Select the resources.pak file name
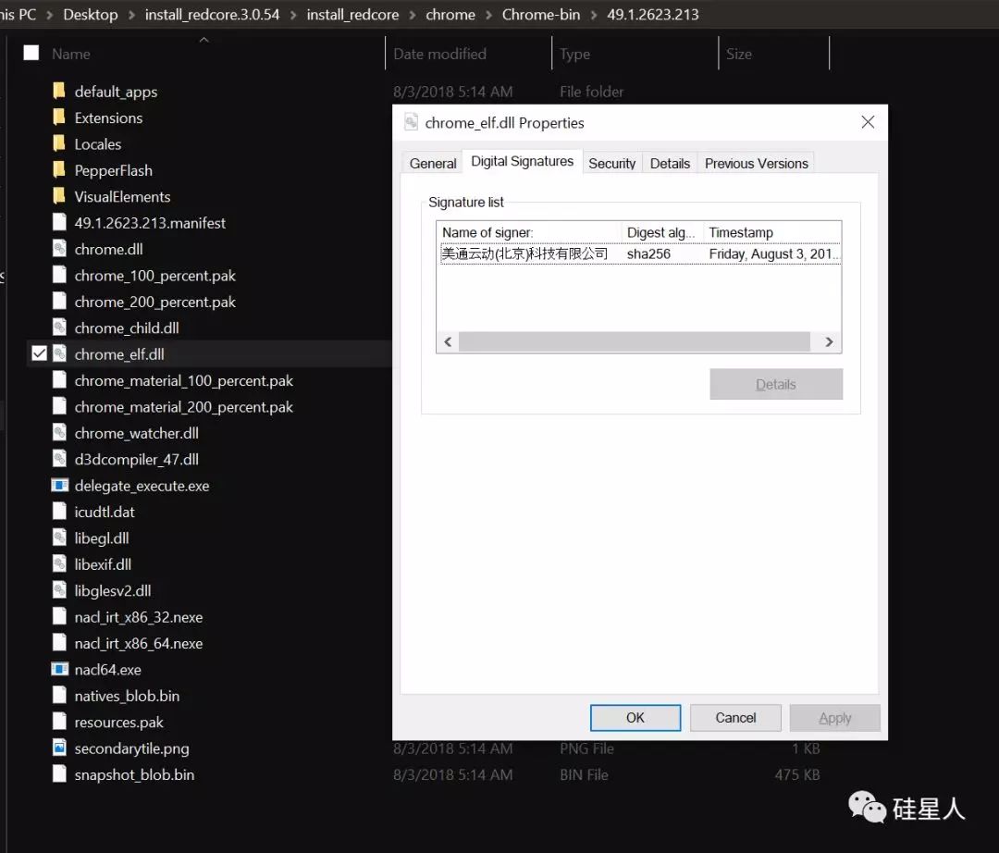 (118, 722)
